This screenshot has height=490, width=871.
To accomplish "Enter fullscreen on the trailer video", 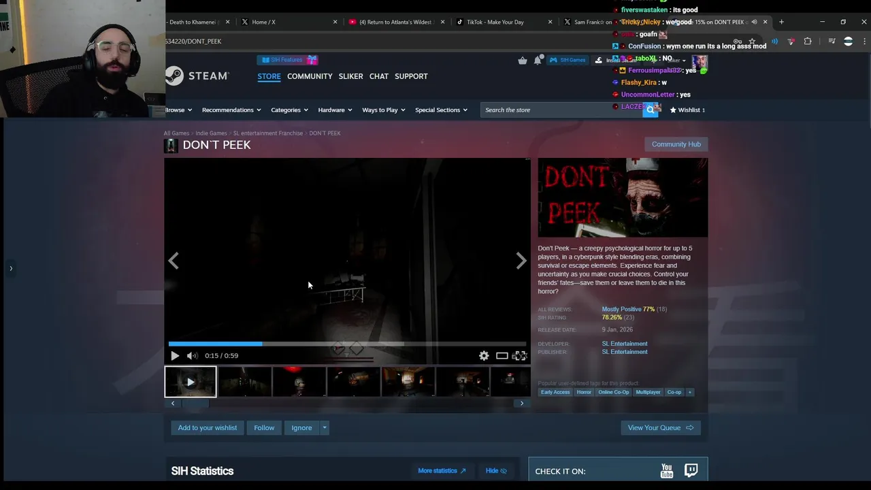I will [519, 355].
